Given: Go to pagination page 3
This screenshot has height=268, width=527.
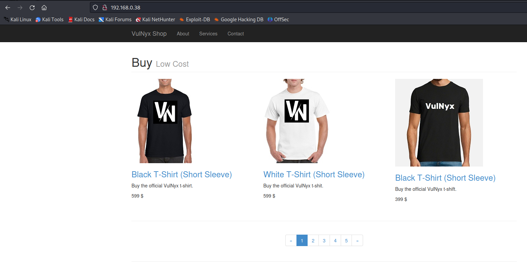Looking at the screenshot, I should [x=324, y=240].
